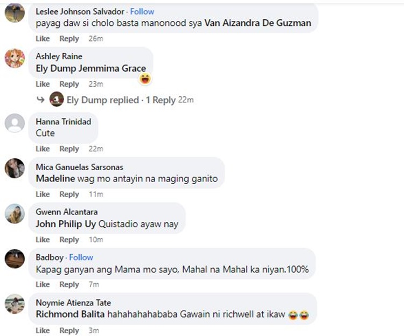Click Hanna Trinidad's default avatar
The image size is (404, 336).
click(15, 123)
